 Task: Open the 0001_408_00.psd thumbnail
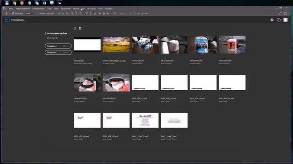[x=116, y=120]
